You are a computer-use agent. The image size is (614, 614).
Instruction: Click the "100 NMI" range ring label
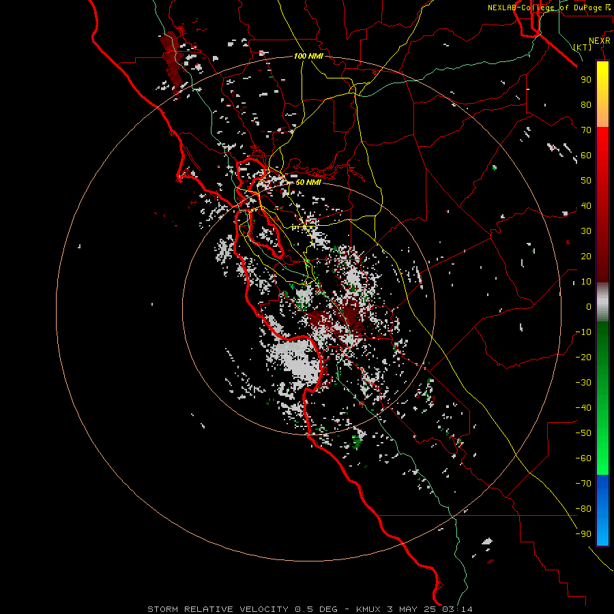pos(308,56)
